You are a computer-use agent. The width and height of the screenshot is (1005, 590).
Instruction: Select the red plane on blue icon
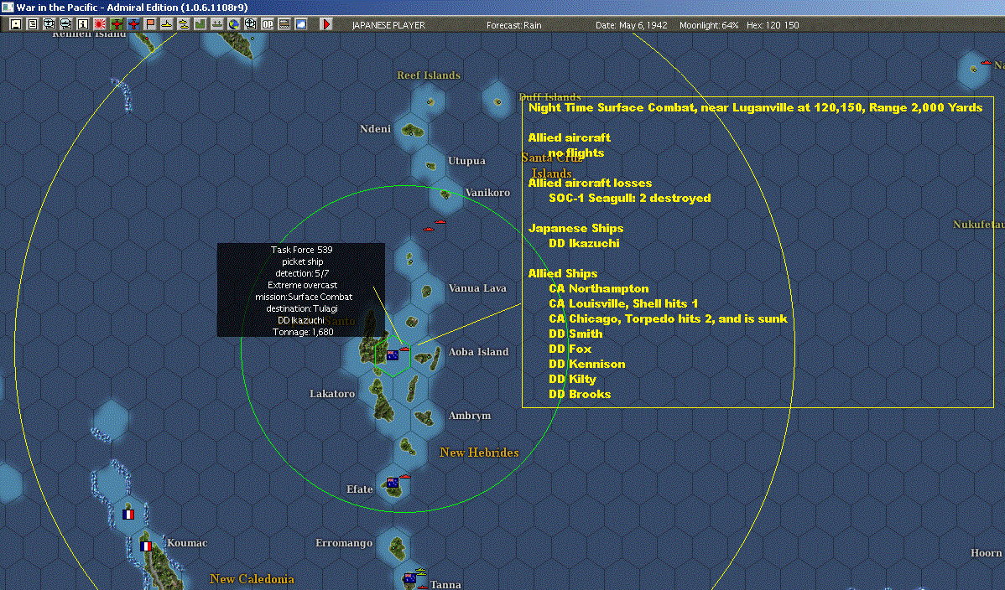click(x=133, y=24)
